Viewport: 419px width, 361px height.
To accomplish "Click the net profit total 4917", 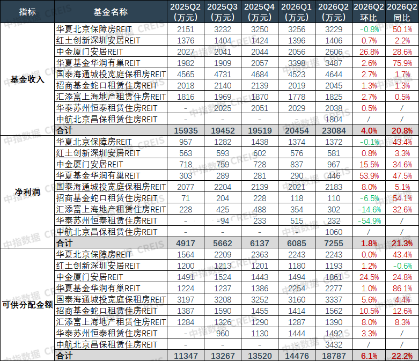I will click(x=186, y=243).
